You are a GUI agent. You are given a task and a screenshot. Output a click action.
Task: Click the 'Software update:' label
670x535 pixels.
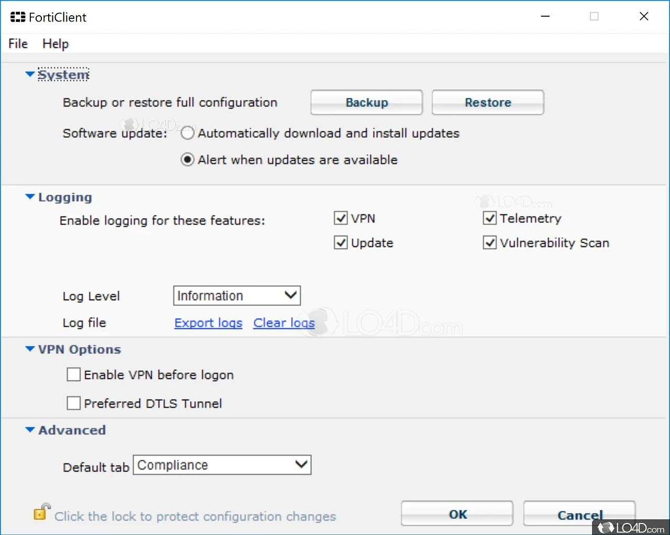[x=115, y=133]
